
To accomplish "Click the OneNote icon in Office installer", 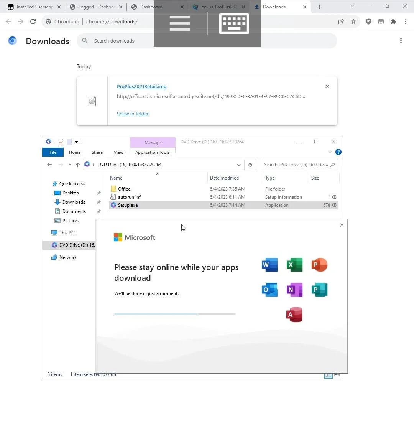I will point(294,290).
